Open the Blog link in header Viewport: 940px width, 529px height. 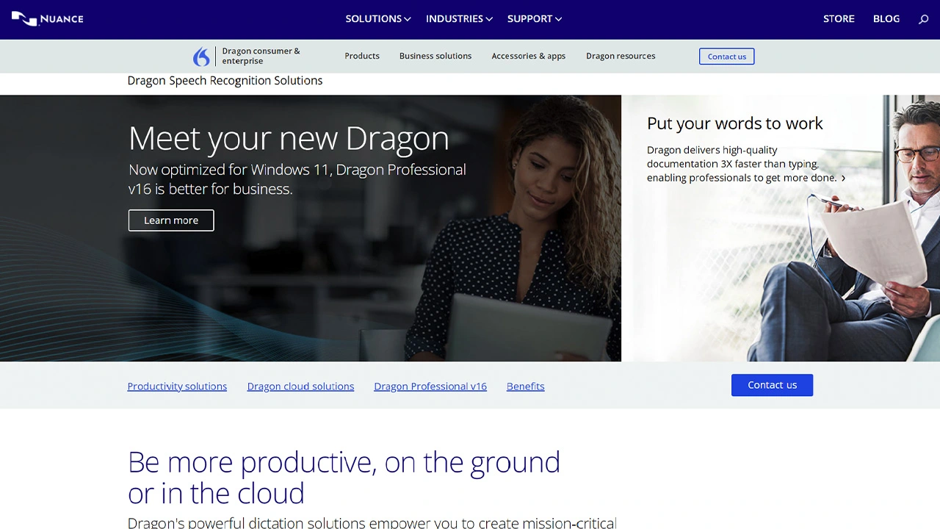point(886,18)
